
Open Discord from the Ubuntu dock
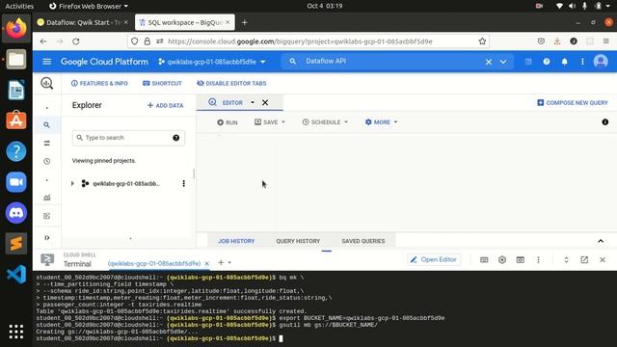click(16, 213)
